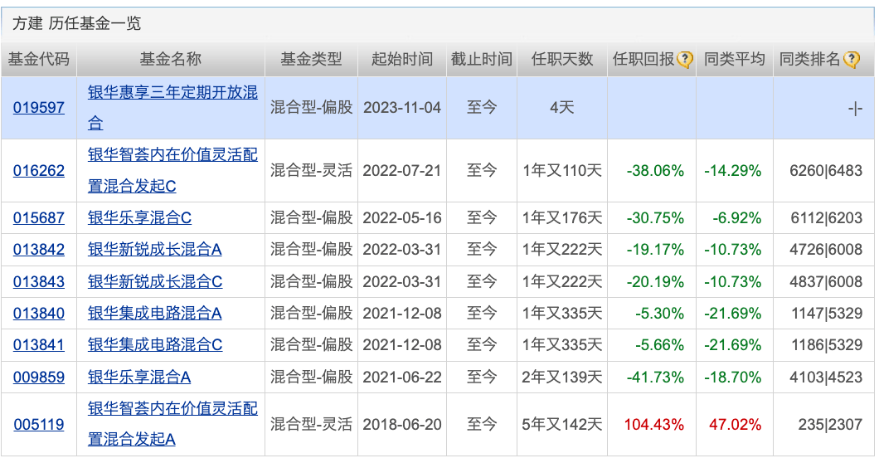
Task: Click the 基金代码 column header
Action: 39,60
